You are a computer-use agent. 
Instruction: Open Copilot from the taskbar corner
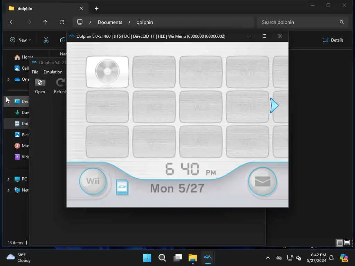(x=344, y=258)
